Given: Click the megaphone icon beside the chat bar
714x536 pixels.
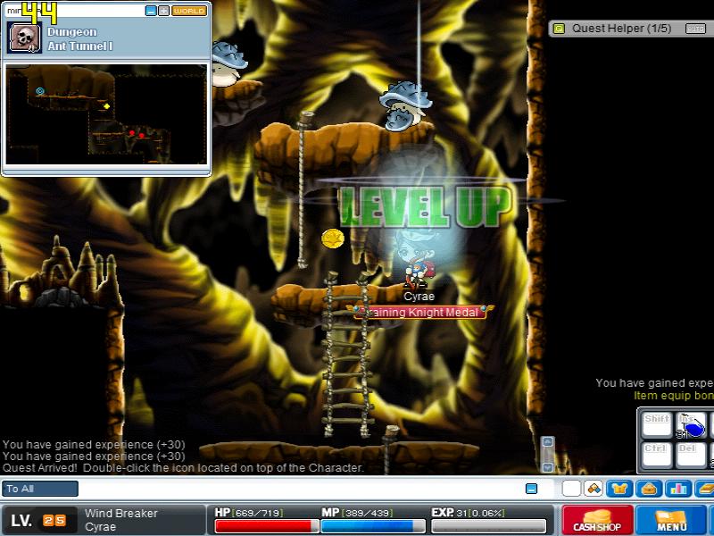Looking at the screenshot, I should [593, 489].
